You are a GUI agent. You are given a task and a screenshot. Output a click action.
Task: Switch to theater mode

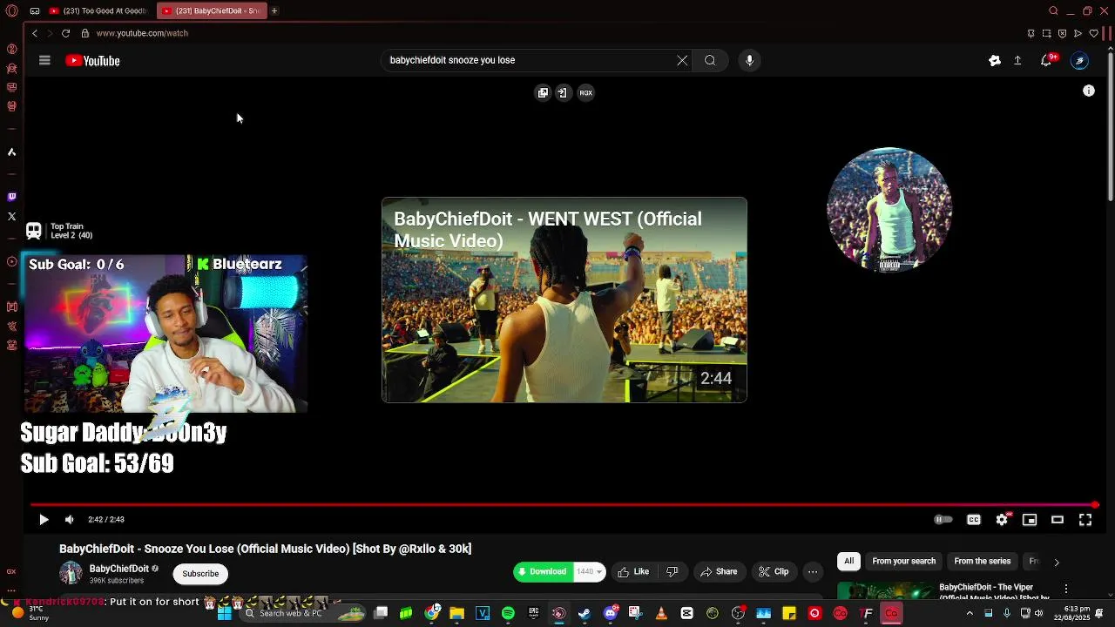click(1058, 520)
